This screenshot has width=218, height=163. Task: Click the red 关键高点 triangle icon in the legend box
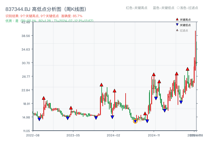click(177, 19)
